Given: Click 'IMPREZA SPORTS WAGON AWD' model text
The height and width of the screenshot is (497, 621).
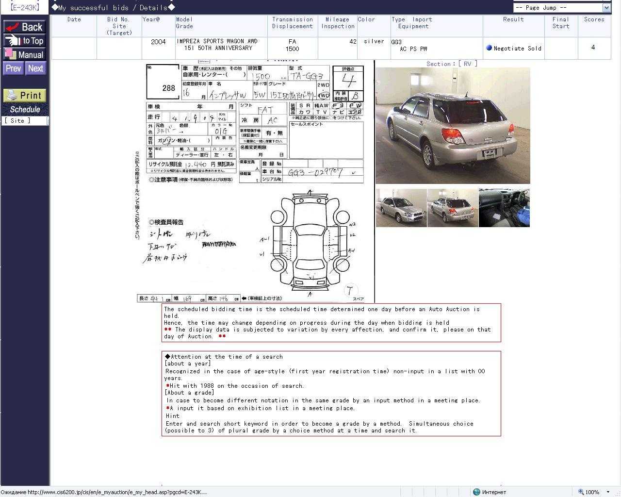Looking at the screenshot, I should click(217, 41).
